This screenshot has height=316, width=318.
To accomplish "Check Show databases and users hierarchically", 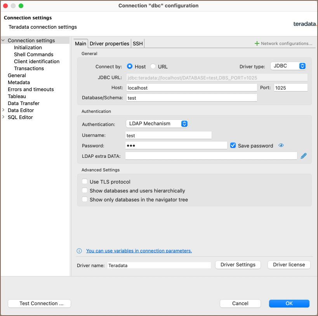I will point(85,191).
